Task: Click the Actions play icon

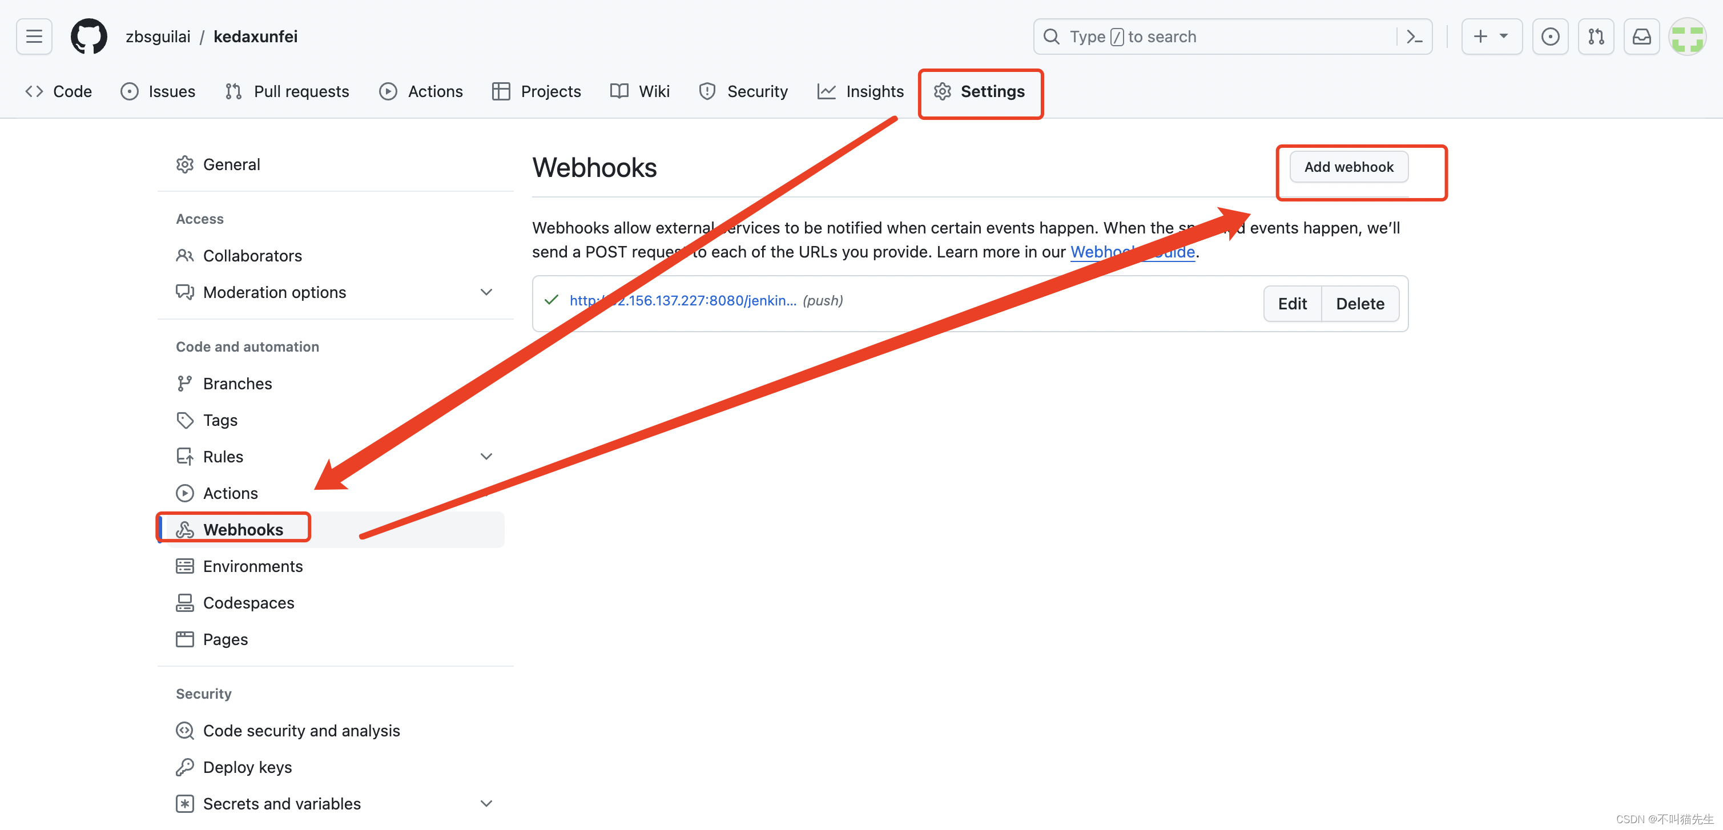Action: point(387,90)
